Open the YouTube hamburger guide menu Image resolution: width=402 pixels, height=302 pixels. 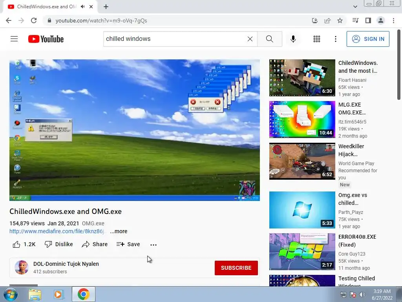pos(14,39)
